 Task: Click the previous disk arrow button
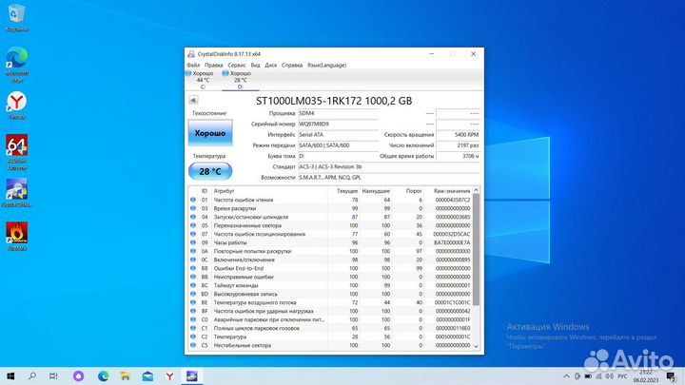[193, 100]
